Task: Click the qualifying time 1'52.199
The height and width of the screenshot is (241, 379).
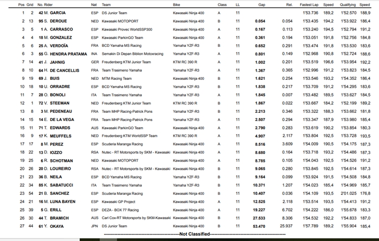Action: tap(348, 103)
